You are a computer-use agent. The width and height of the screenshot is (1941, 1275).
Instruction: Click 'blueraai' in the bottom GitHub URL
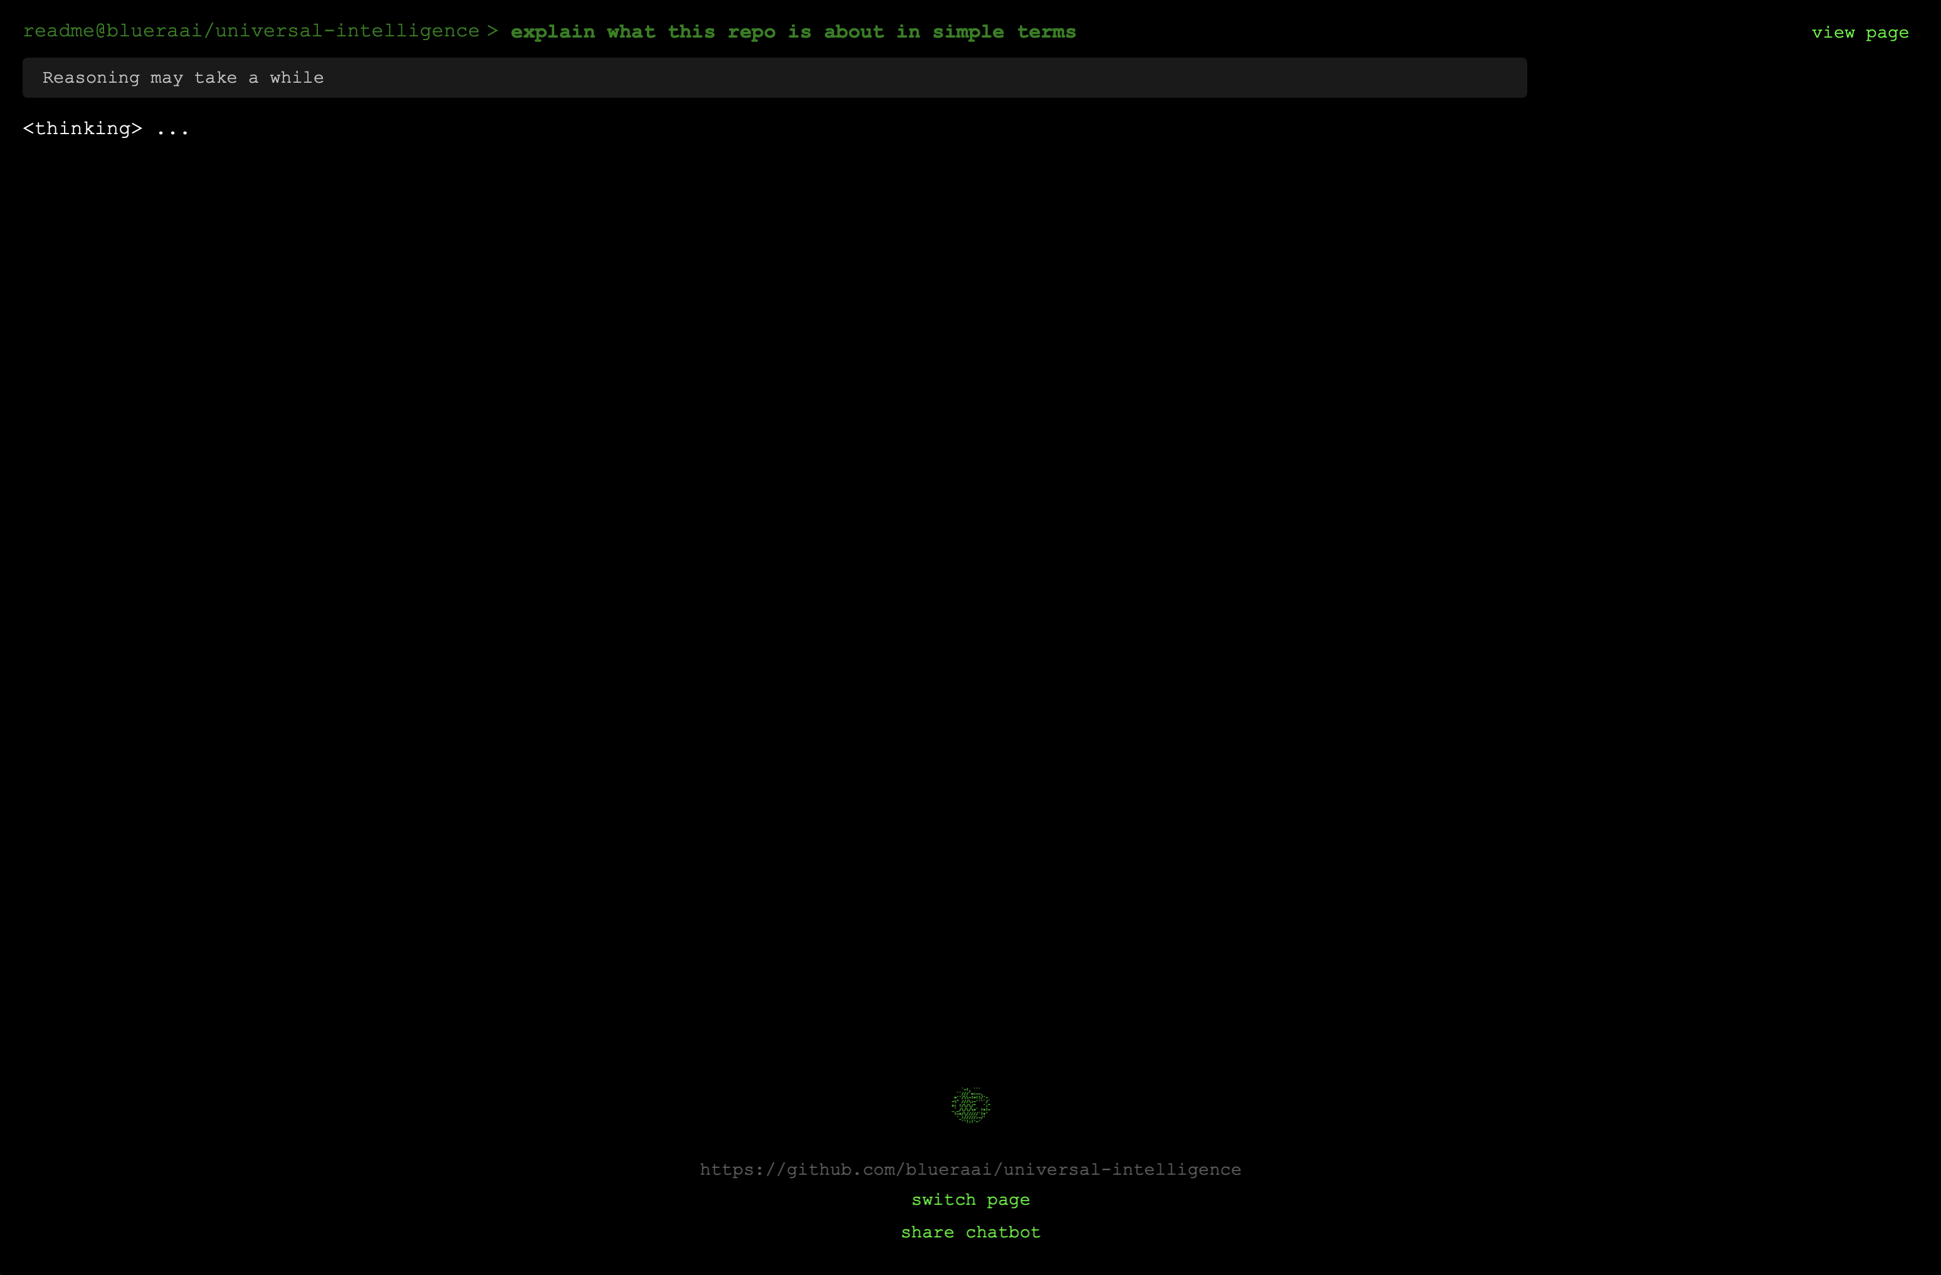pos(949,1169)
